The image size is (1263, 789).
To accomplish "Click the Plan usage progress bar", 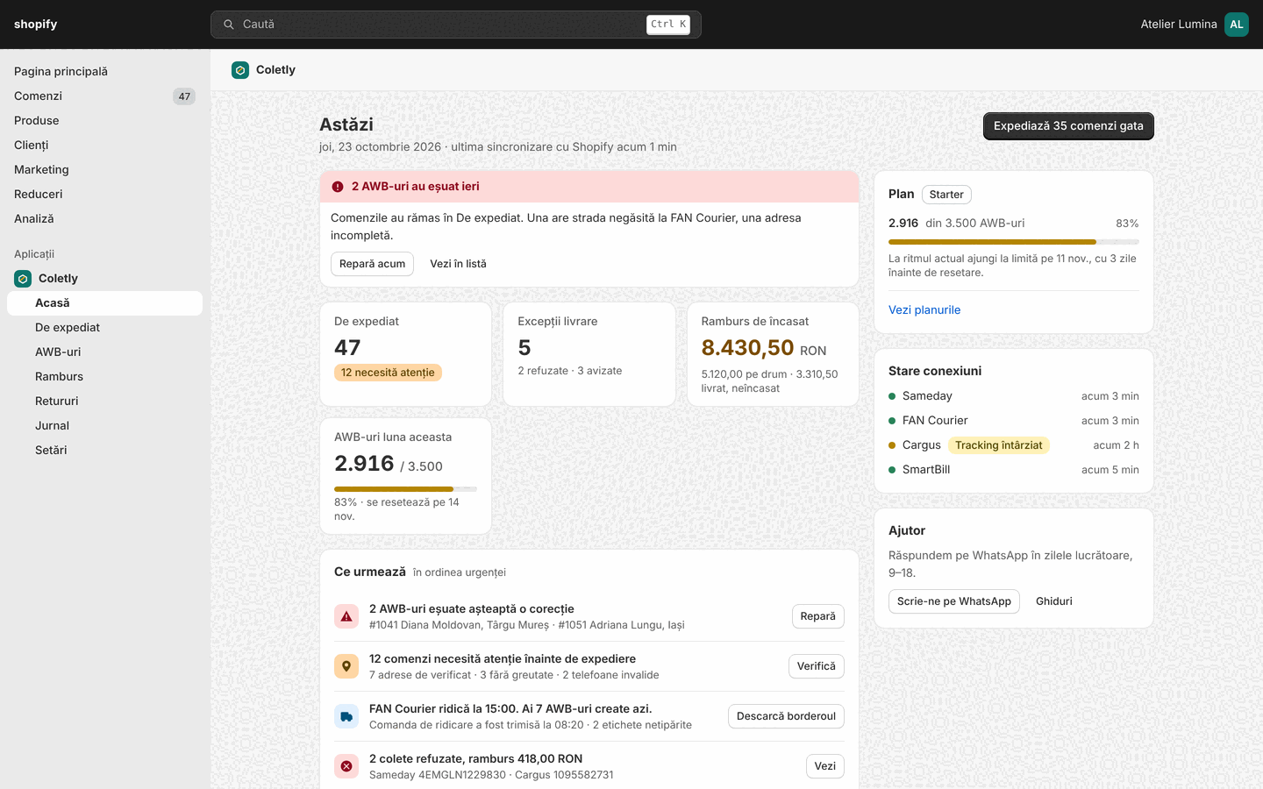I will pyautogui.click(x=1014, y=242).
